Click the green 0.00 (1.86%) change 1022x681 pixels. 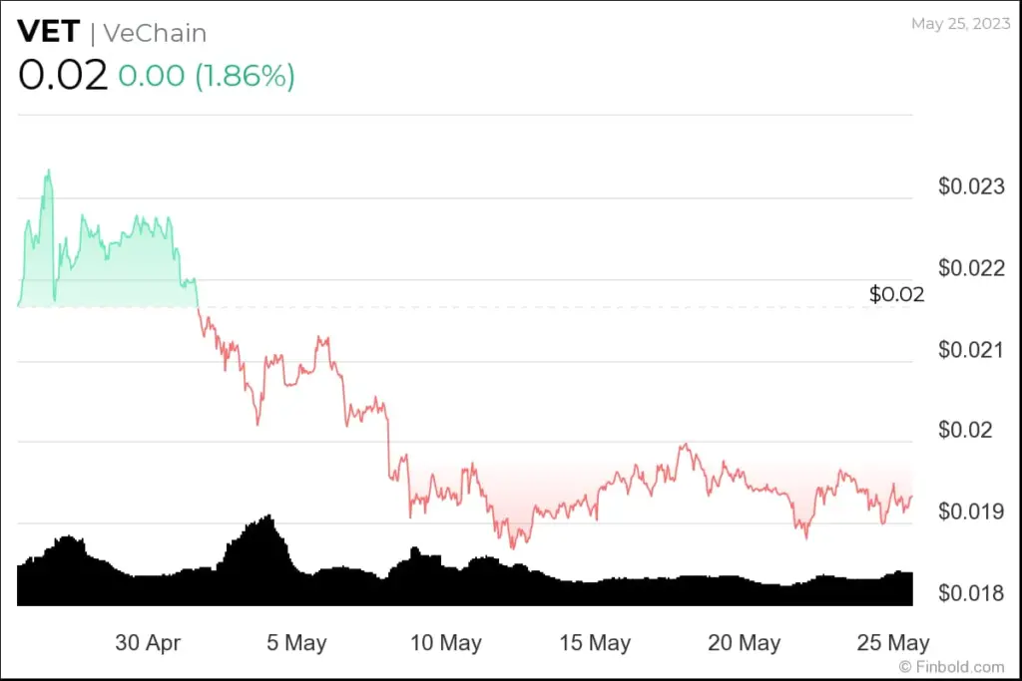pos(207,77)
